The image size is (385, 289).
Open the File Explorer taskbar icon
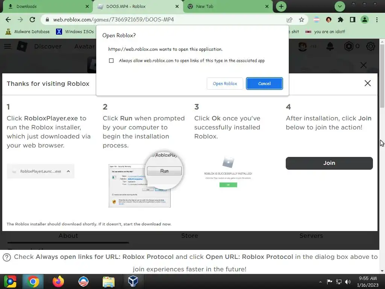(109, 281)
